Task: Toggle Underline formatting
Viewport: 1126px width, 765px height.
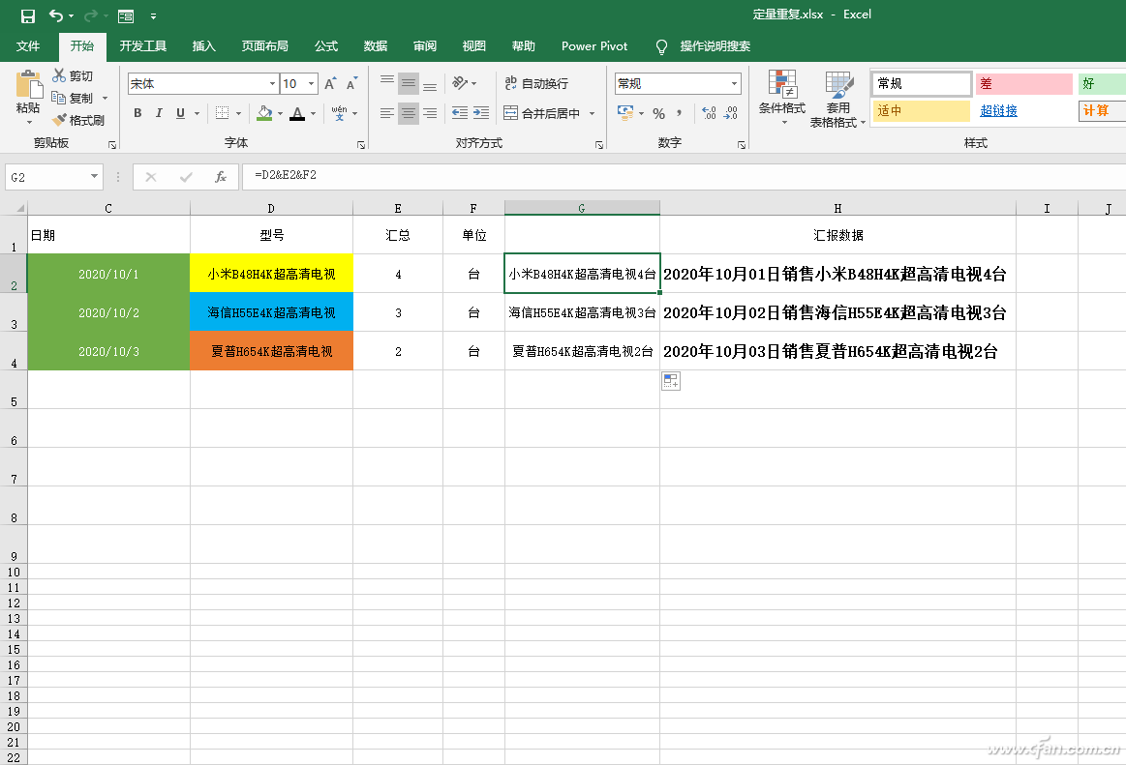Action: coord(180,112)
